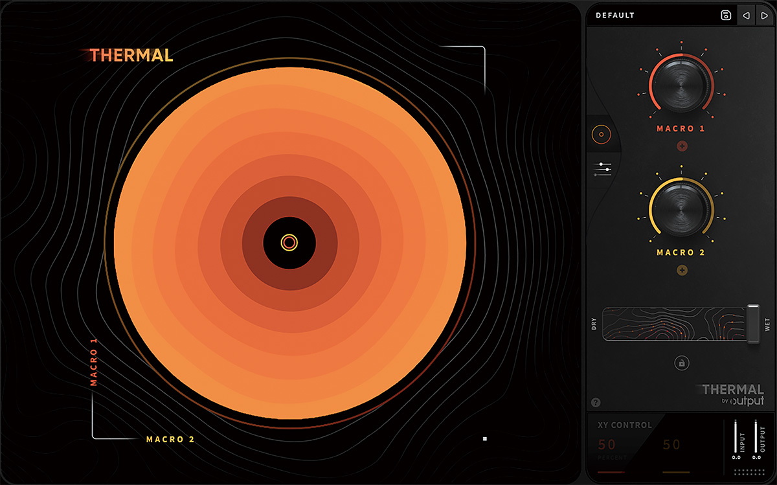The height and width of the screenshot is (485, 777).
Task: Click the OUTPUT level slider
Action: click(756, 436)
